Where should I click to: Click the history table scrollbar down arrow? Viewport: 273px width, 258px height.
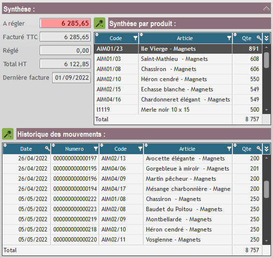click(x=266, y=241)
